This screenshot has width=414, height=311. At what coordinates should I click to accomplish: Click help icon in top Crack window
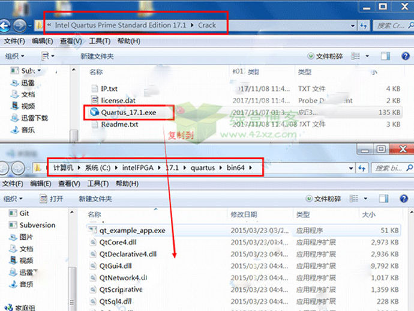[x=405, y=56]
